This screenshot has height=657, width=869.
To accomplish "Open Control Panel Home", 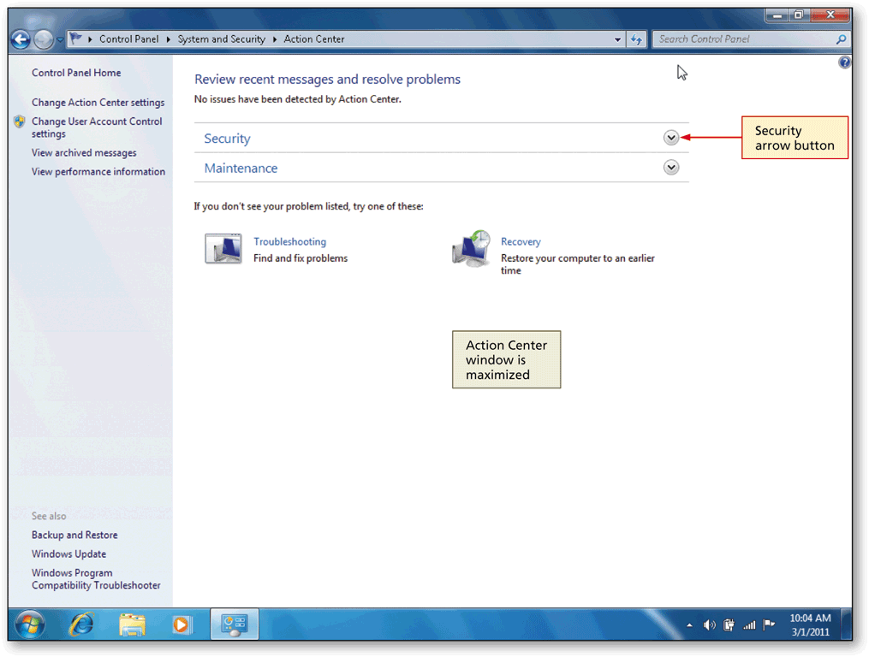I will 76,73.
